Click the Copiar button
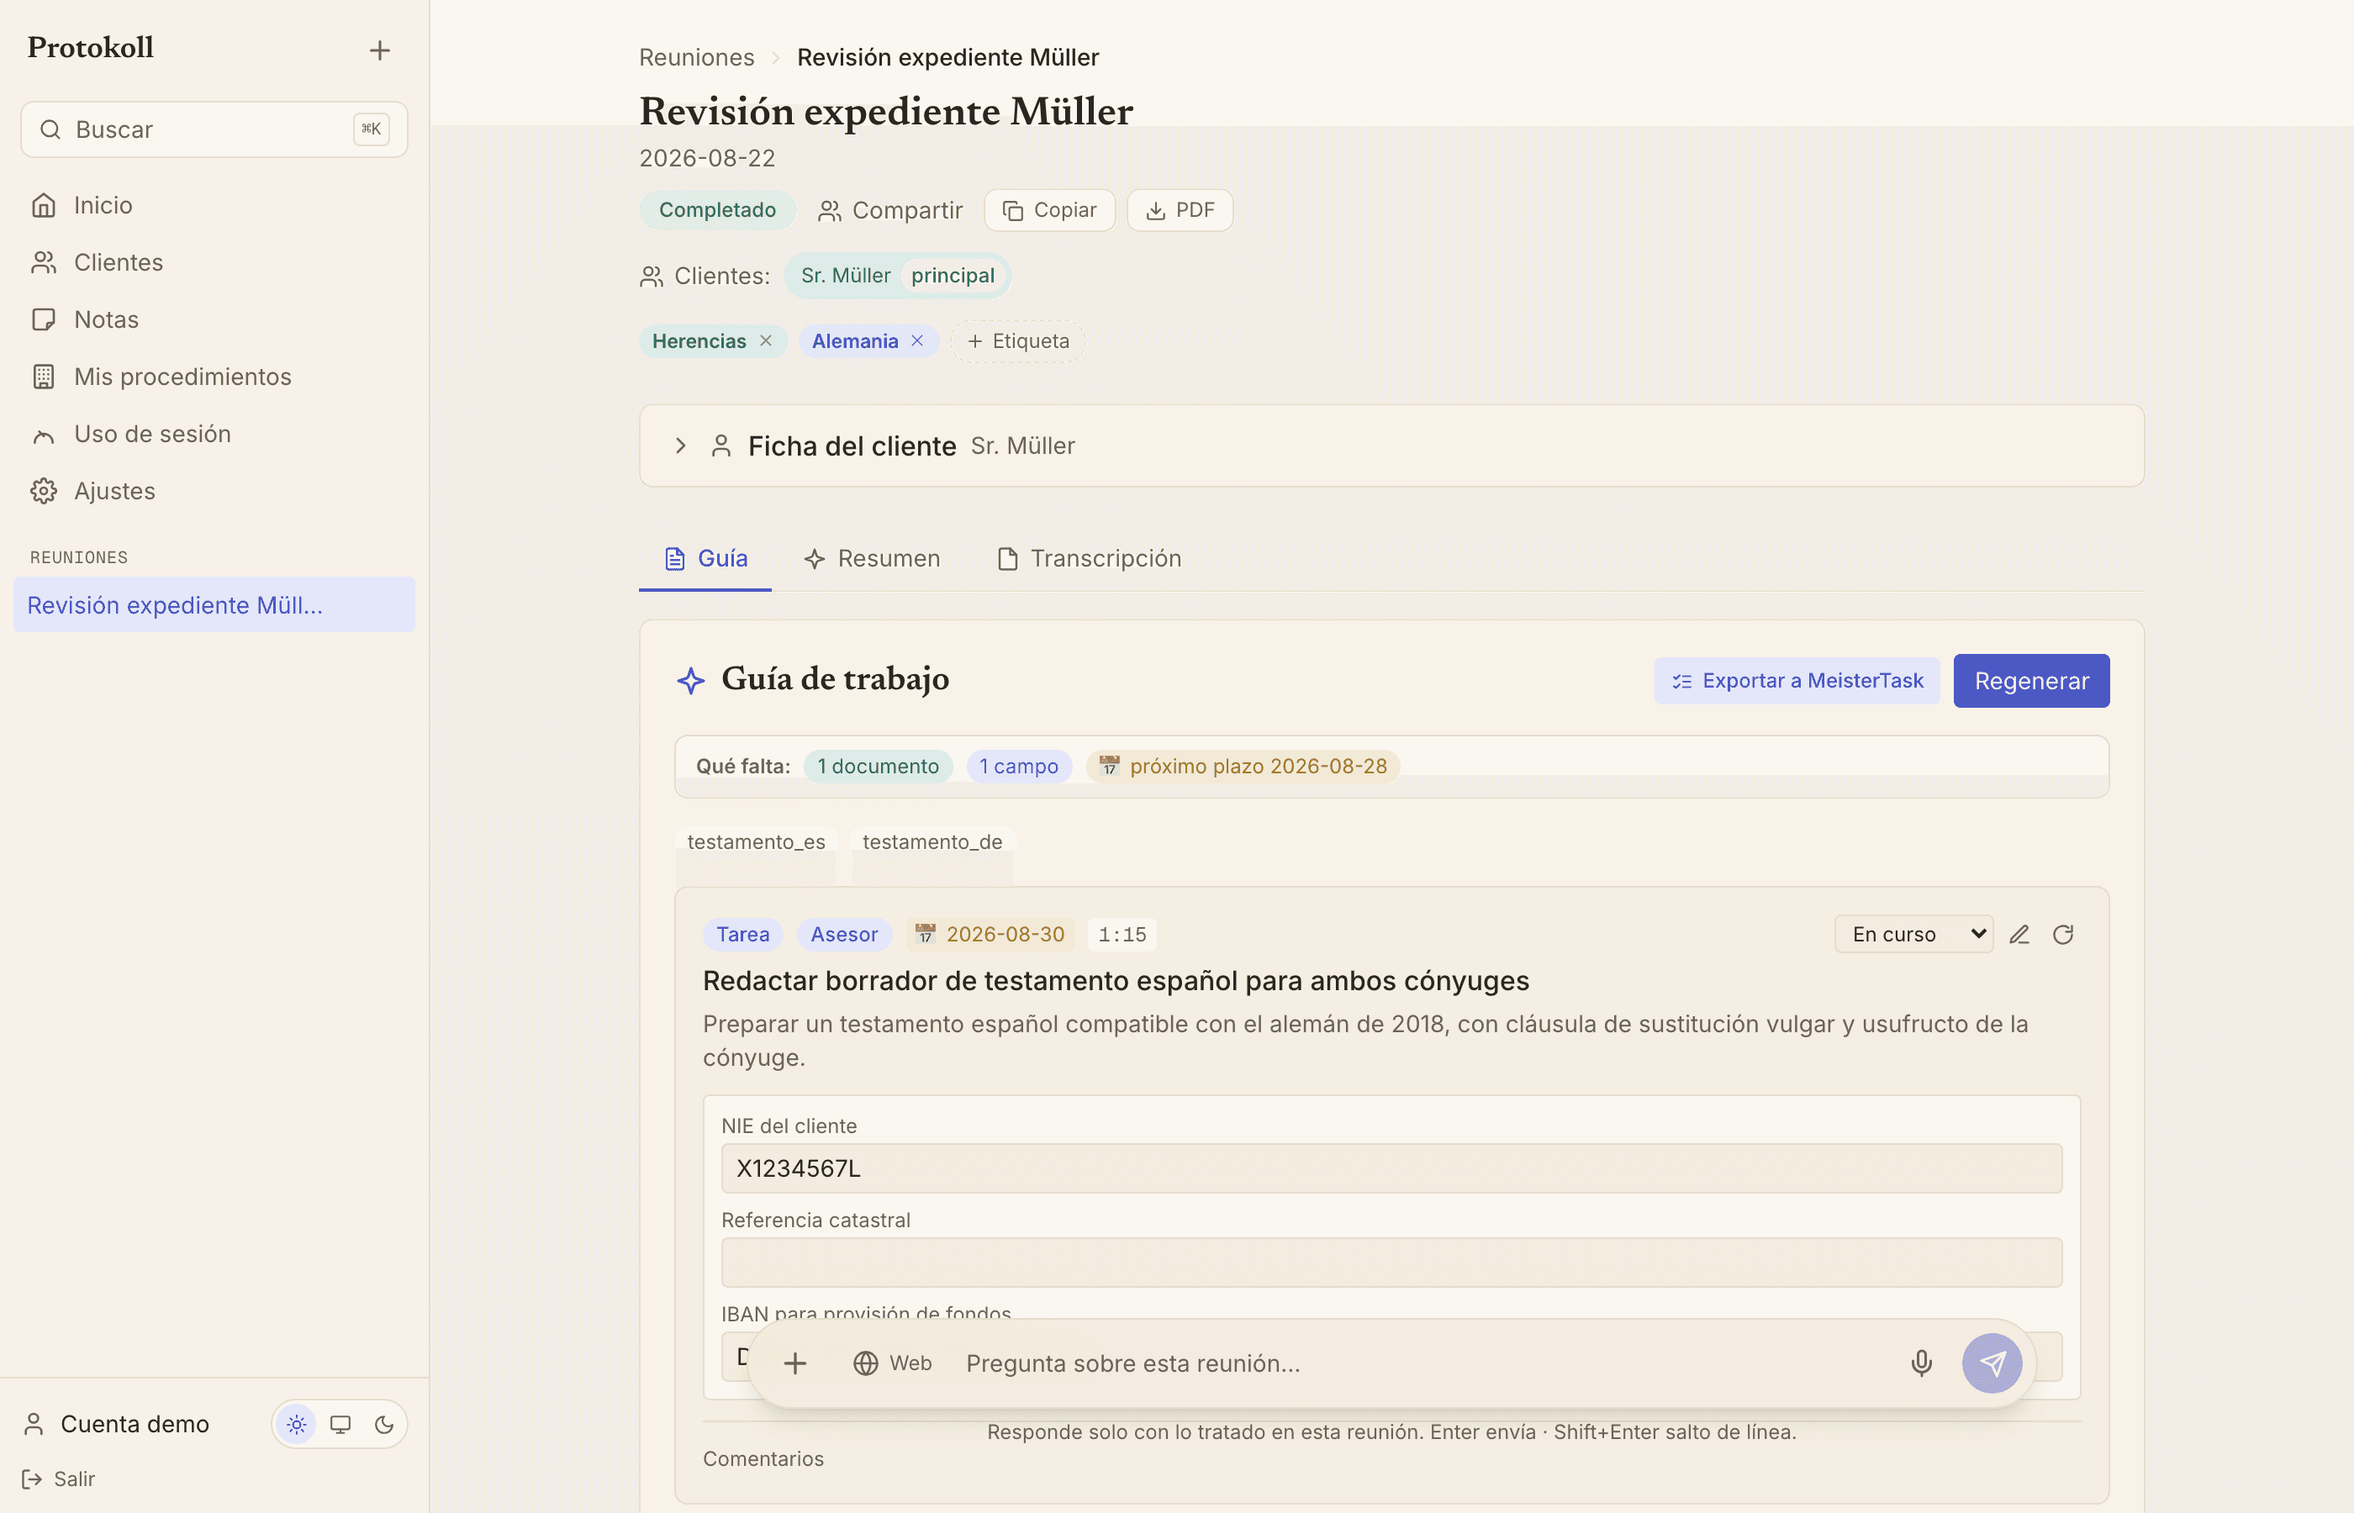The image size is (2354, 1513). click(1049, 210)
